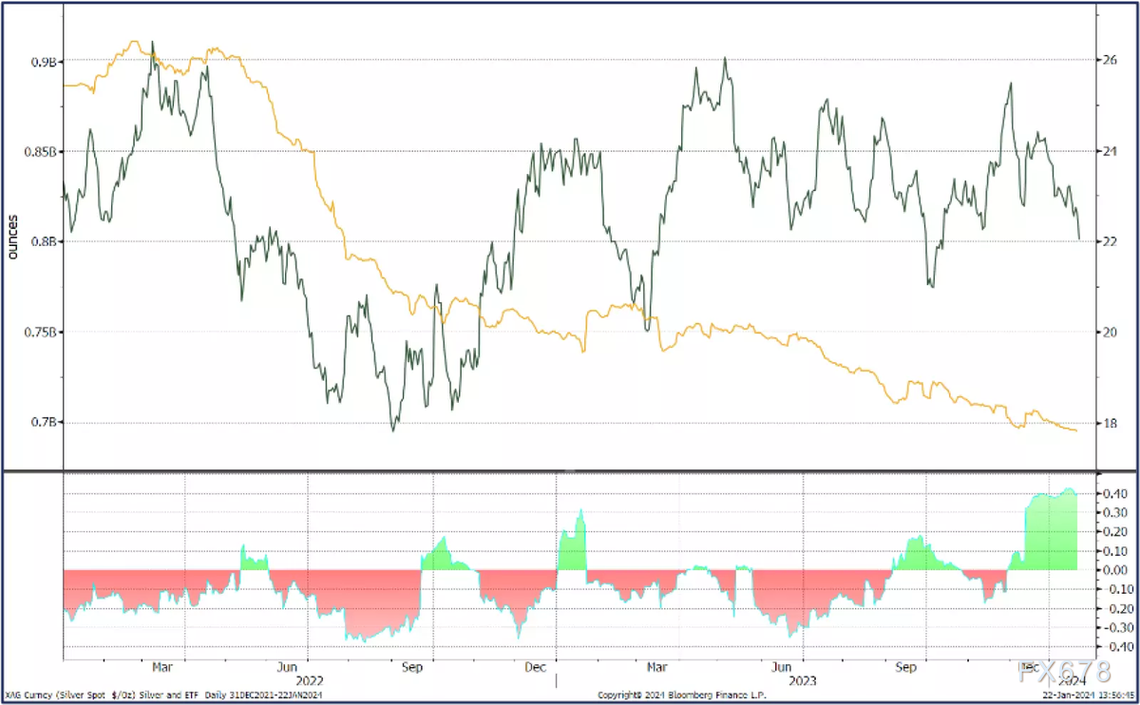Select the 22 right axis label

click(1108, 242)
